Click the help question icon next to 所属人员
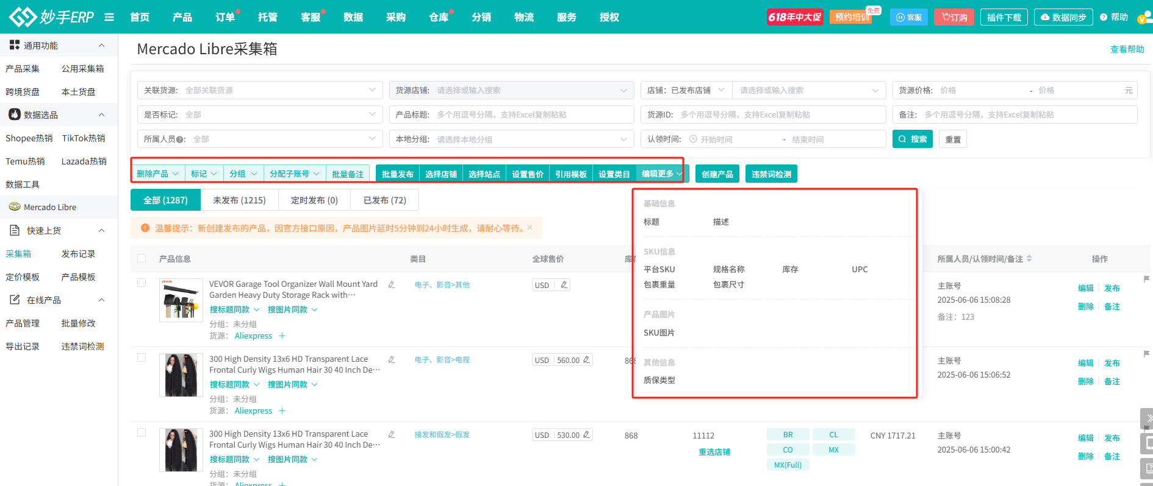Screen dimensions: 1153x486 click(180, 139)
